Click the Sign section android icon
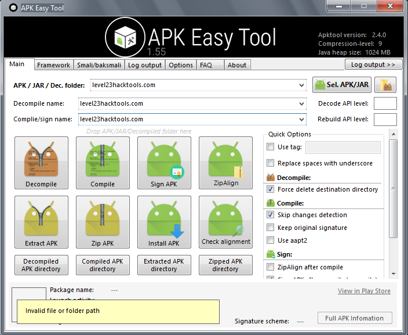Image resolution: width=408 pixels, height=335 pixels. [x=271, y=254]
